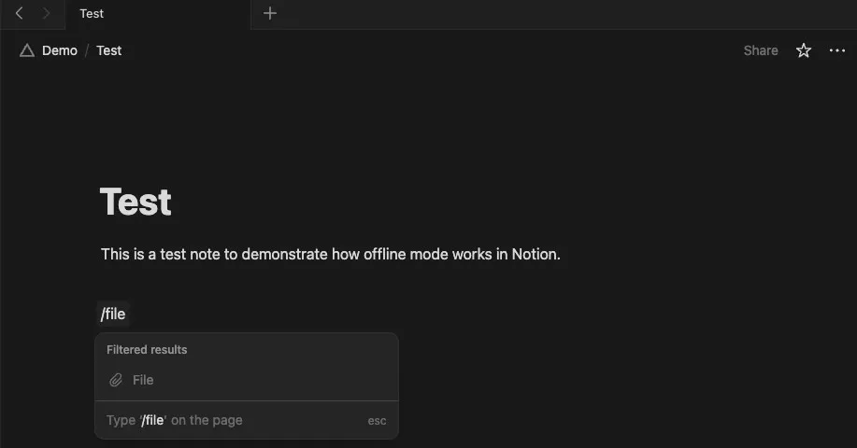857x448 pixels.
Task: Click the 'Filtered results' heading
Action: pos(147,350)
